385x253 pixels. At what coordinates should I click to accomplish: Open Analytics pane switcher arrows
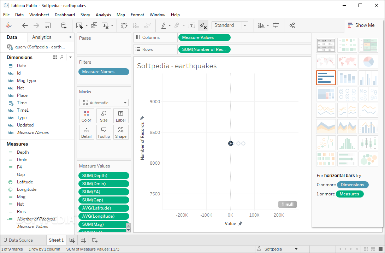(71, 37)
